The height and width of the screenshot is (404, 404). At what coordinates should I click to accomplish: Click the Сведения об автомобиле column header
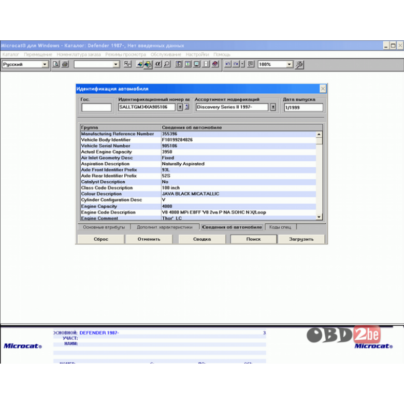[x=242, y=127]
